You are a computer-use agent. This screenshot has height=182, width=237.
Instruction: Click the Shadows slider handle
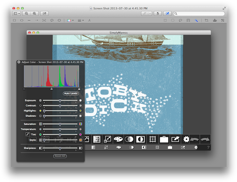44,116
